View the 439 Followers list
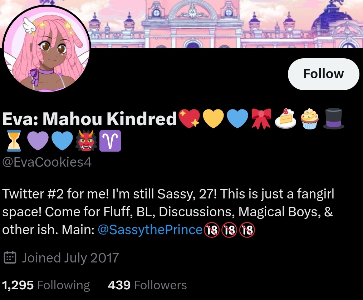363x300 pixels. click(x=147, y=285)
